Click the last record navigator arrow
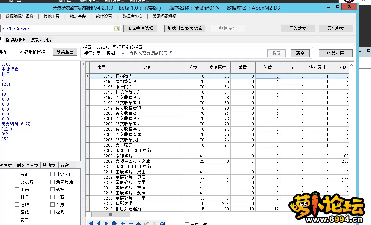 pyautogui.click(x=114, y=223)
